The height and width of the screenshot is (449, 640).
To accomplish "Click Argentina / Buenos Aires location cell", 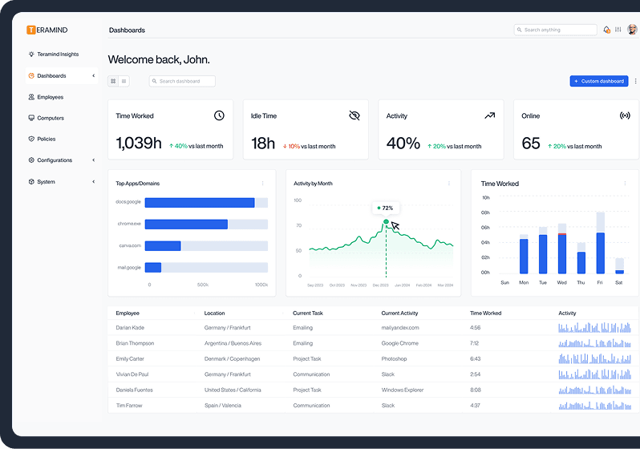I will pos(233,343).
